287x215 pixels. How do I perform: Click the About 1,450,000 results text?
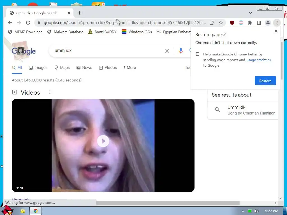(47, 80)
